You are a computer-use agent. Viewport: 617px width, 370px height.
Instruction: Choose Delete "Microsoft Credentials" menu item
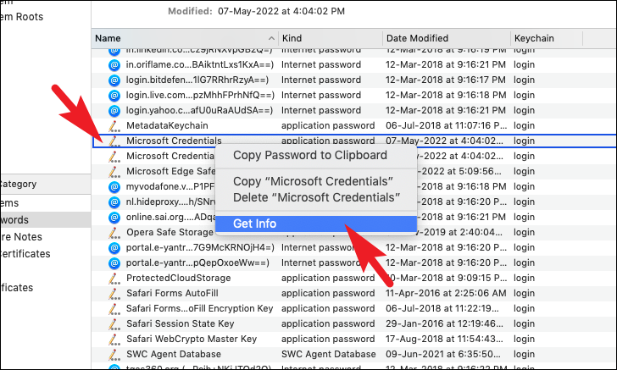click(317, 197)
